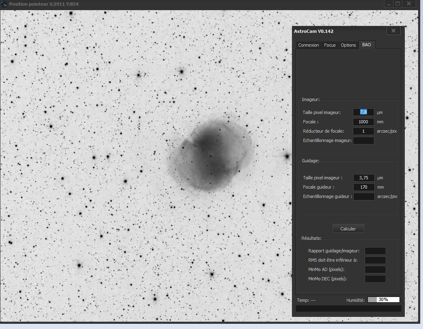Select the Focale field showing 1000
This screenshot has width=423, height=329.
pyautogui.click(x=363, y=122)
